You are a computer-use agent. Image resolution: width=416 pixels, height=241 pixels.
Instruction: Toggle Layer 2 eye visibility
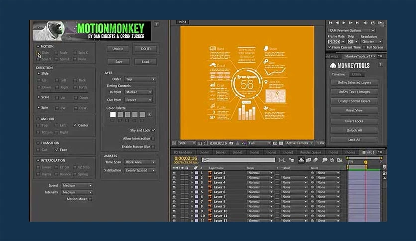pos(174,173)
